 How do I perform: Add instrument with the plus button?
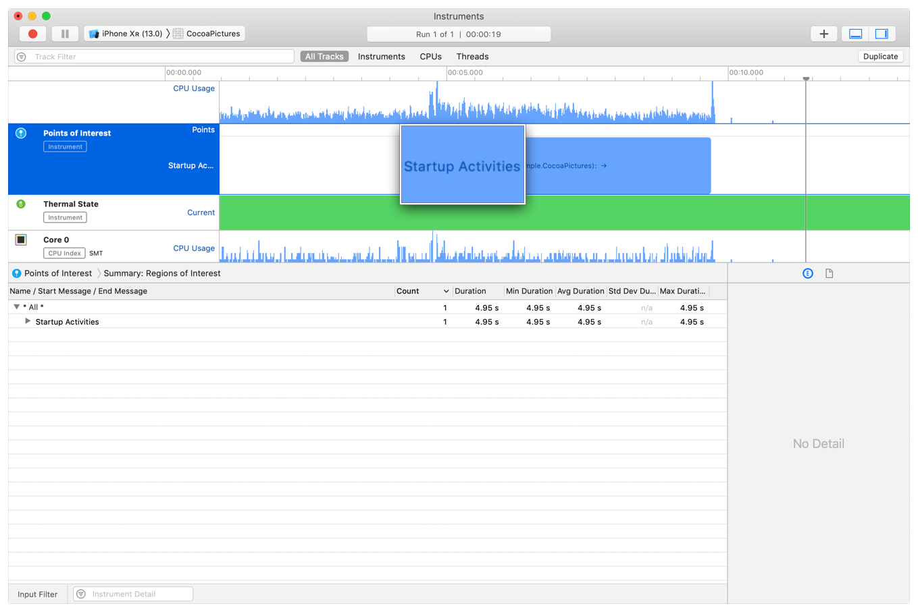click(x=823, y=34)
